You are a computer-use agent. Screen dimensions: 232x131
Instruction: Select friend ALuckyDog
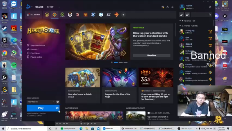pos(196,32)
